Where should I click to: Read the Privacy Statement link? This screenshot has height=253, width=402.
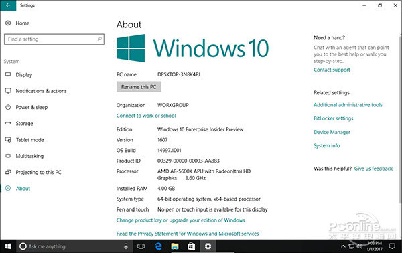188,234
